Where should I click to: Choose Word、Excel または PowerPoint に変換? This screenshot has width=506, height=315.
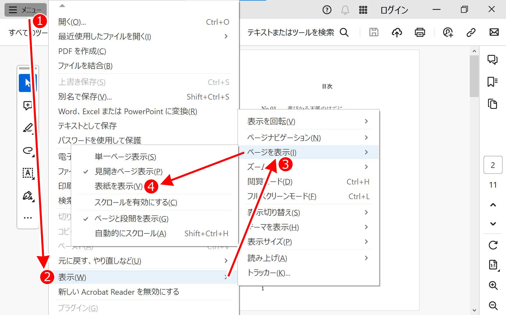[143, 111]
